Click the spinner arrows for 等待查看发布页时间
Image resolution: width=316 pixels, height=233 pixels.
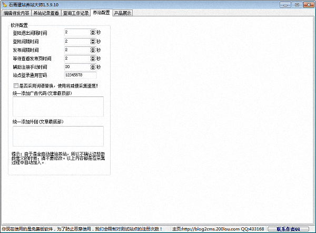click(93, 58)
